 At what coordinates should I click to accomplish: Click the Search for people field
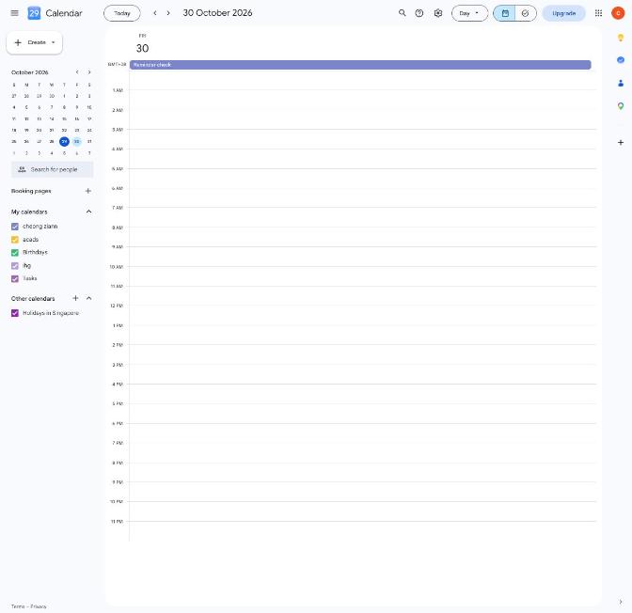pyautogui.click(x=52, y=169)
